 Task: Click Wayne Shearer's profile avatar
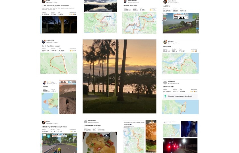pos(165,2)
